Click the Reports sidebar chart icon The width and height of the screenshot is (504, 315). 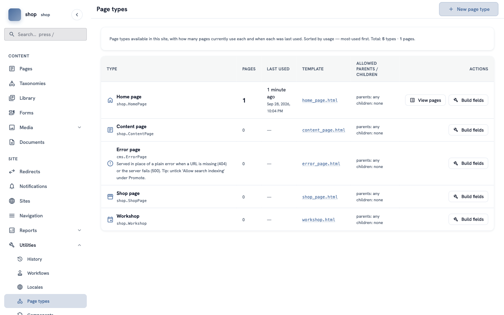12,230
